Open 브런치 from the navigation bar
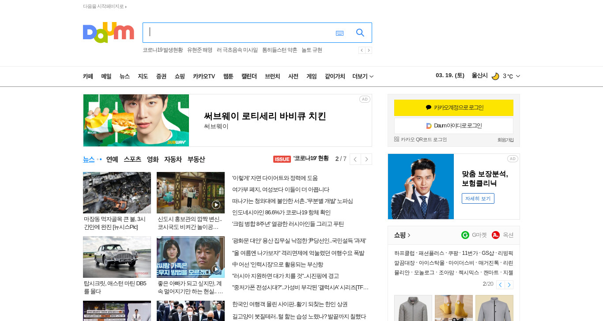Viewport: 603px width, 321px height. (x=272, y=76)
